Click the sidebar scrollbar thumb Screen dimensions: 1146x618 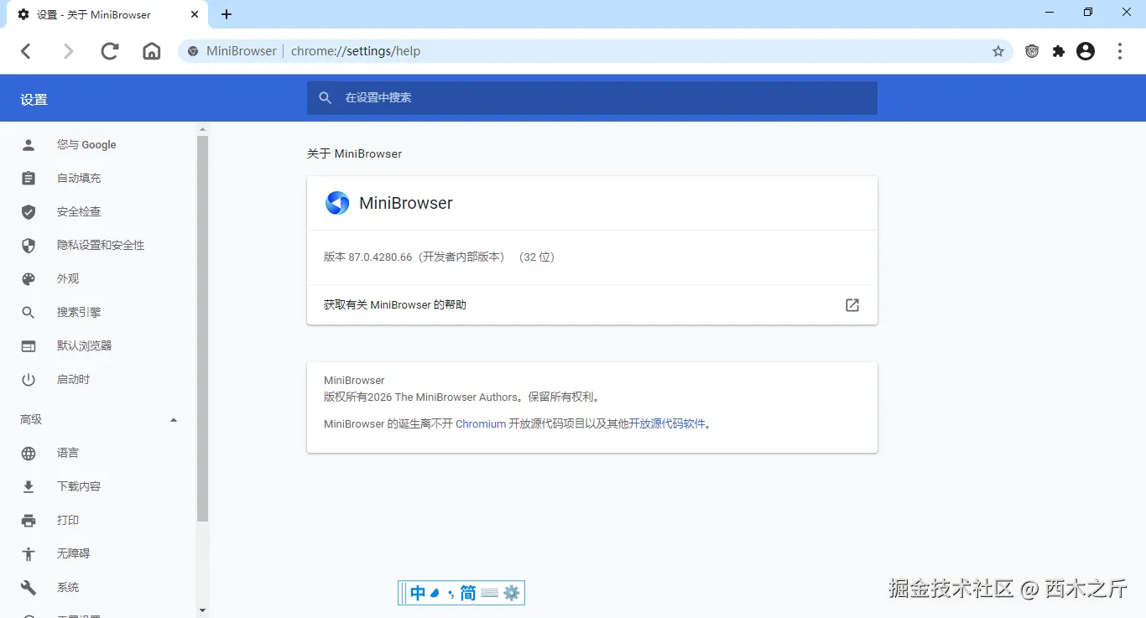pyautogui.click(x=202, y=329)
